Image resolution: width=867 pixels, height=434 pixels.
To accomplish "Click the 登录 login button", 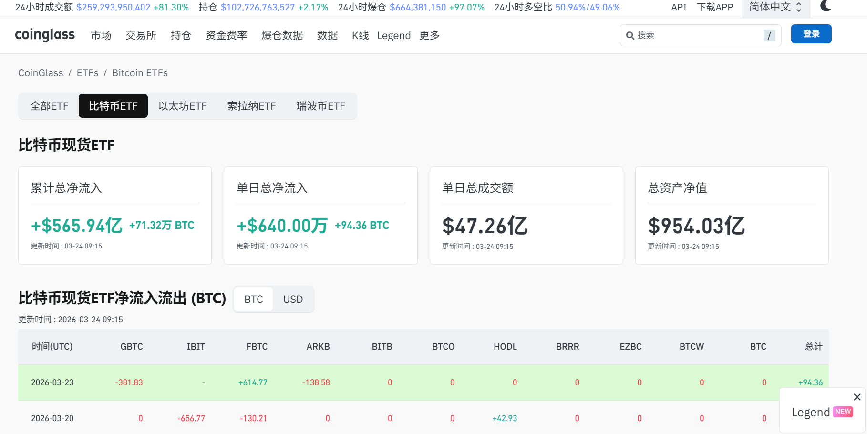I will point(811,34).
